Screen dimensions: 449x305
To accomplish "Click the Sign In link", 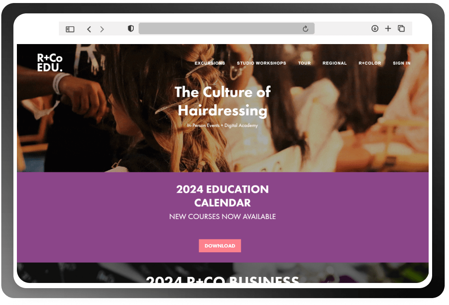I will 401,63.
